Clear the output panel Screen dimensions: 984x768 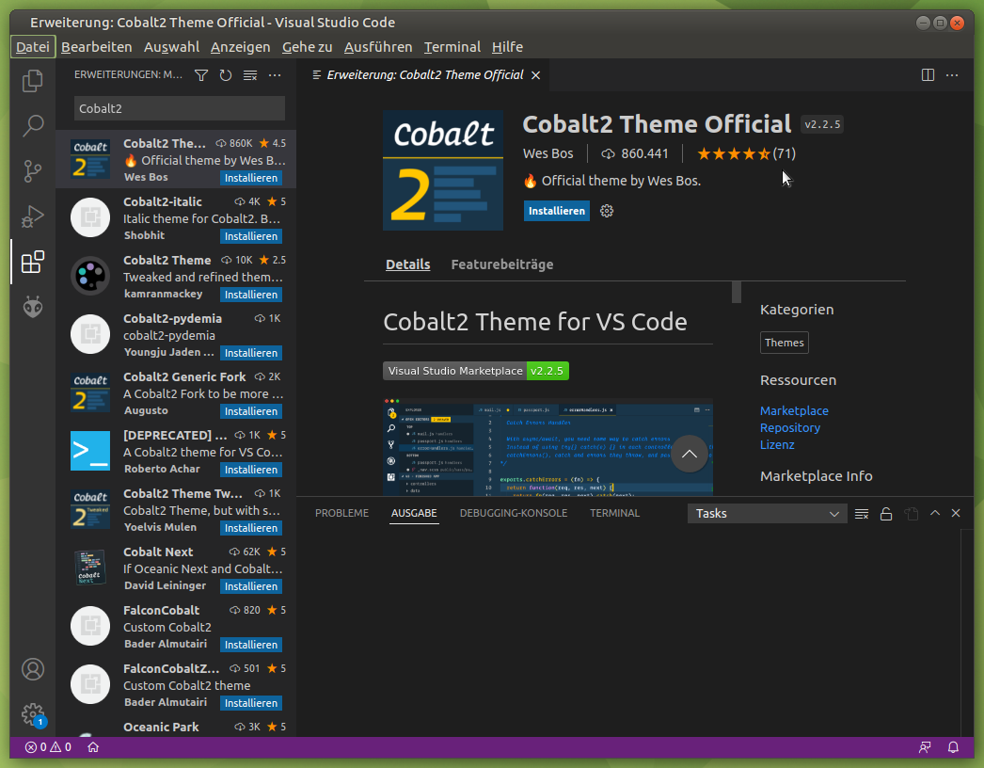pos(862,514)
